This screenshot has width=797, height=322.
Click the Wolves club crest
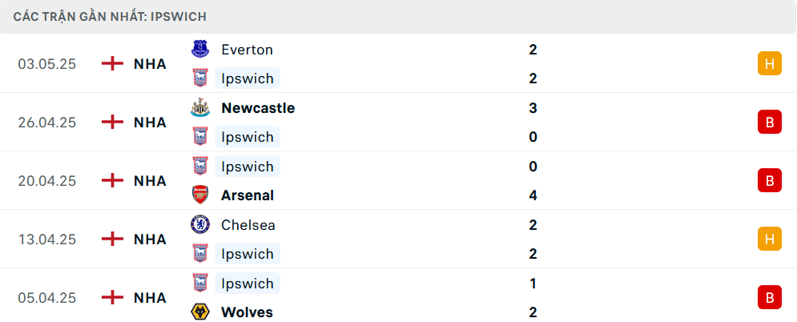click(x=199, y=312)
